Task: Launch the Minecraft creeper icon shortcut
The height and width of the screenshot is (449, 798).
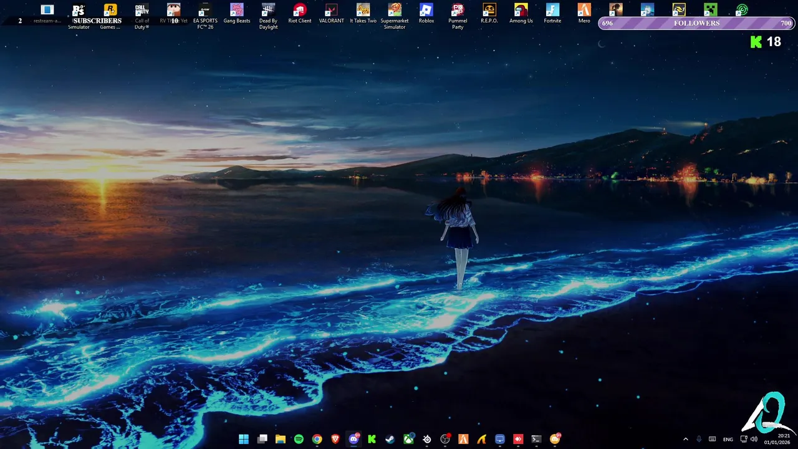Action: (710, 9)
